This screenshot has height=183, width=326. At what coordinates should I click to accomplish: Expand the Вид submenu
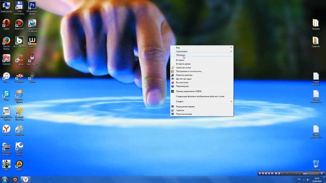(202, 47)
